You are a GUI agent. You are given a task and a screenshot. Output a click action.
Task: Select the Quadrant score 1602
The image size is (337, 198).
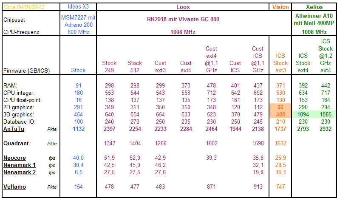[212, 143]
